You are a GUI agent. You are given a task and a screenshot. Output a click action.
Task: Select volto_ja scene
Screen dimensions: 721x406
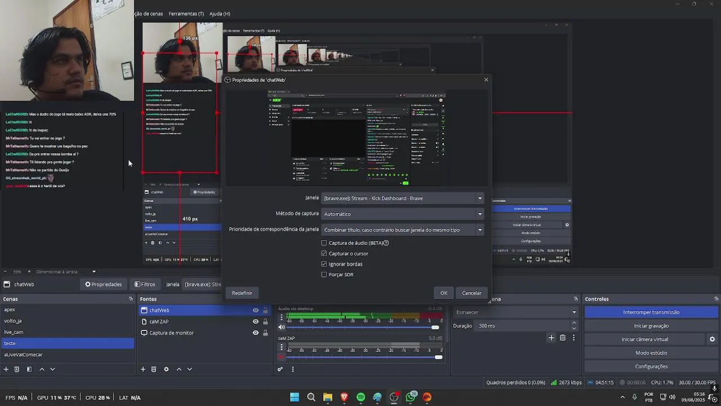tap(67, 321)
